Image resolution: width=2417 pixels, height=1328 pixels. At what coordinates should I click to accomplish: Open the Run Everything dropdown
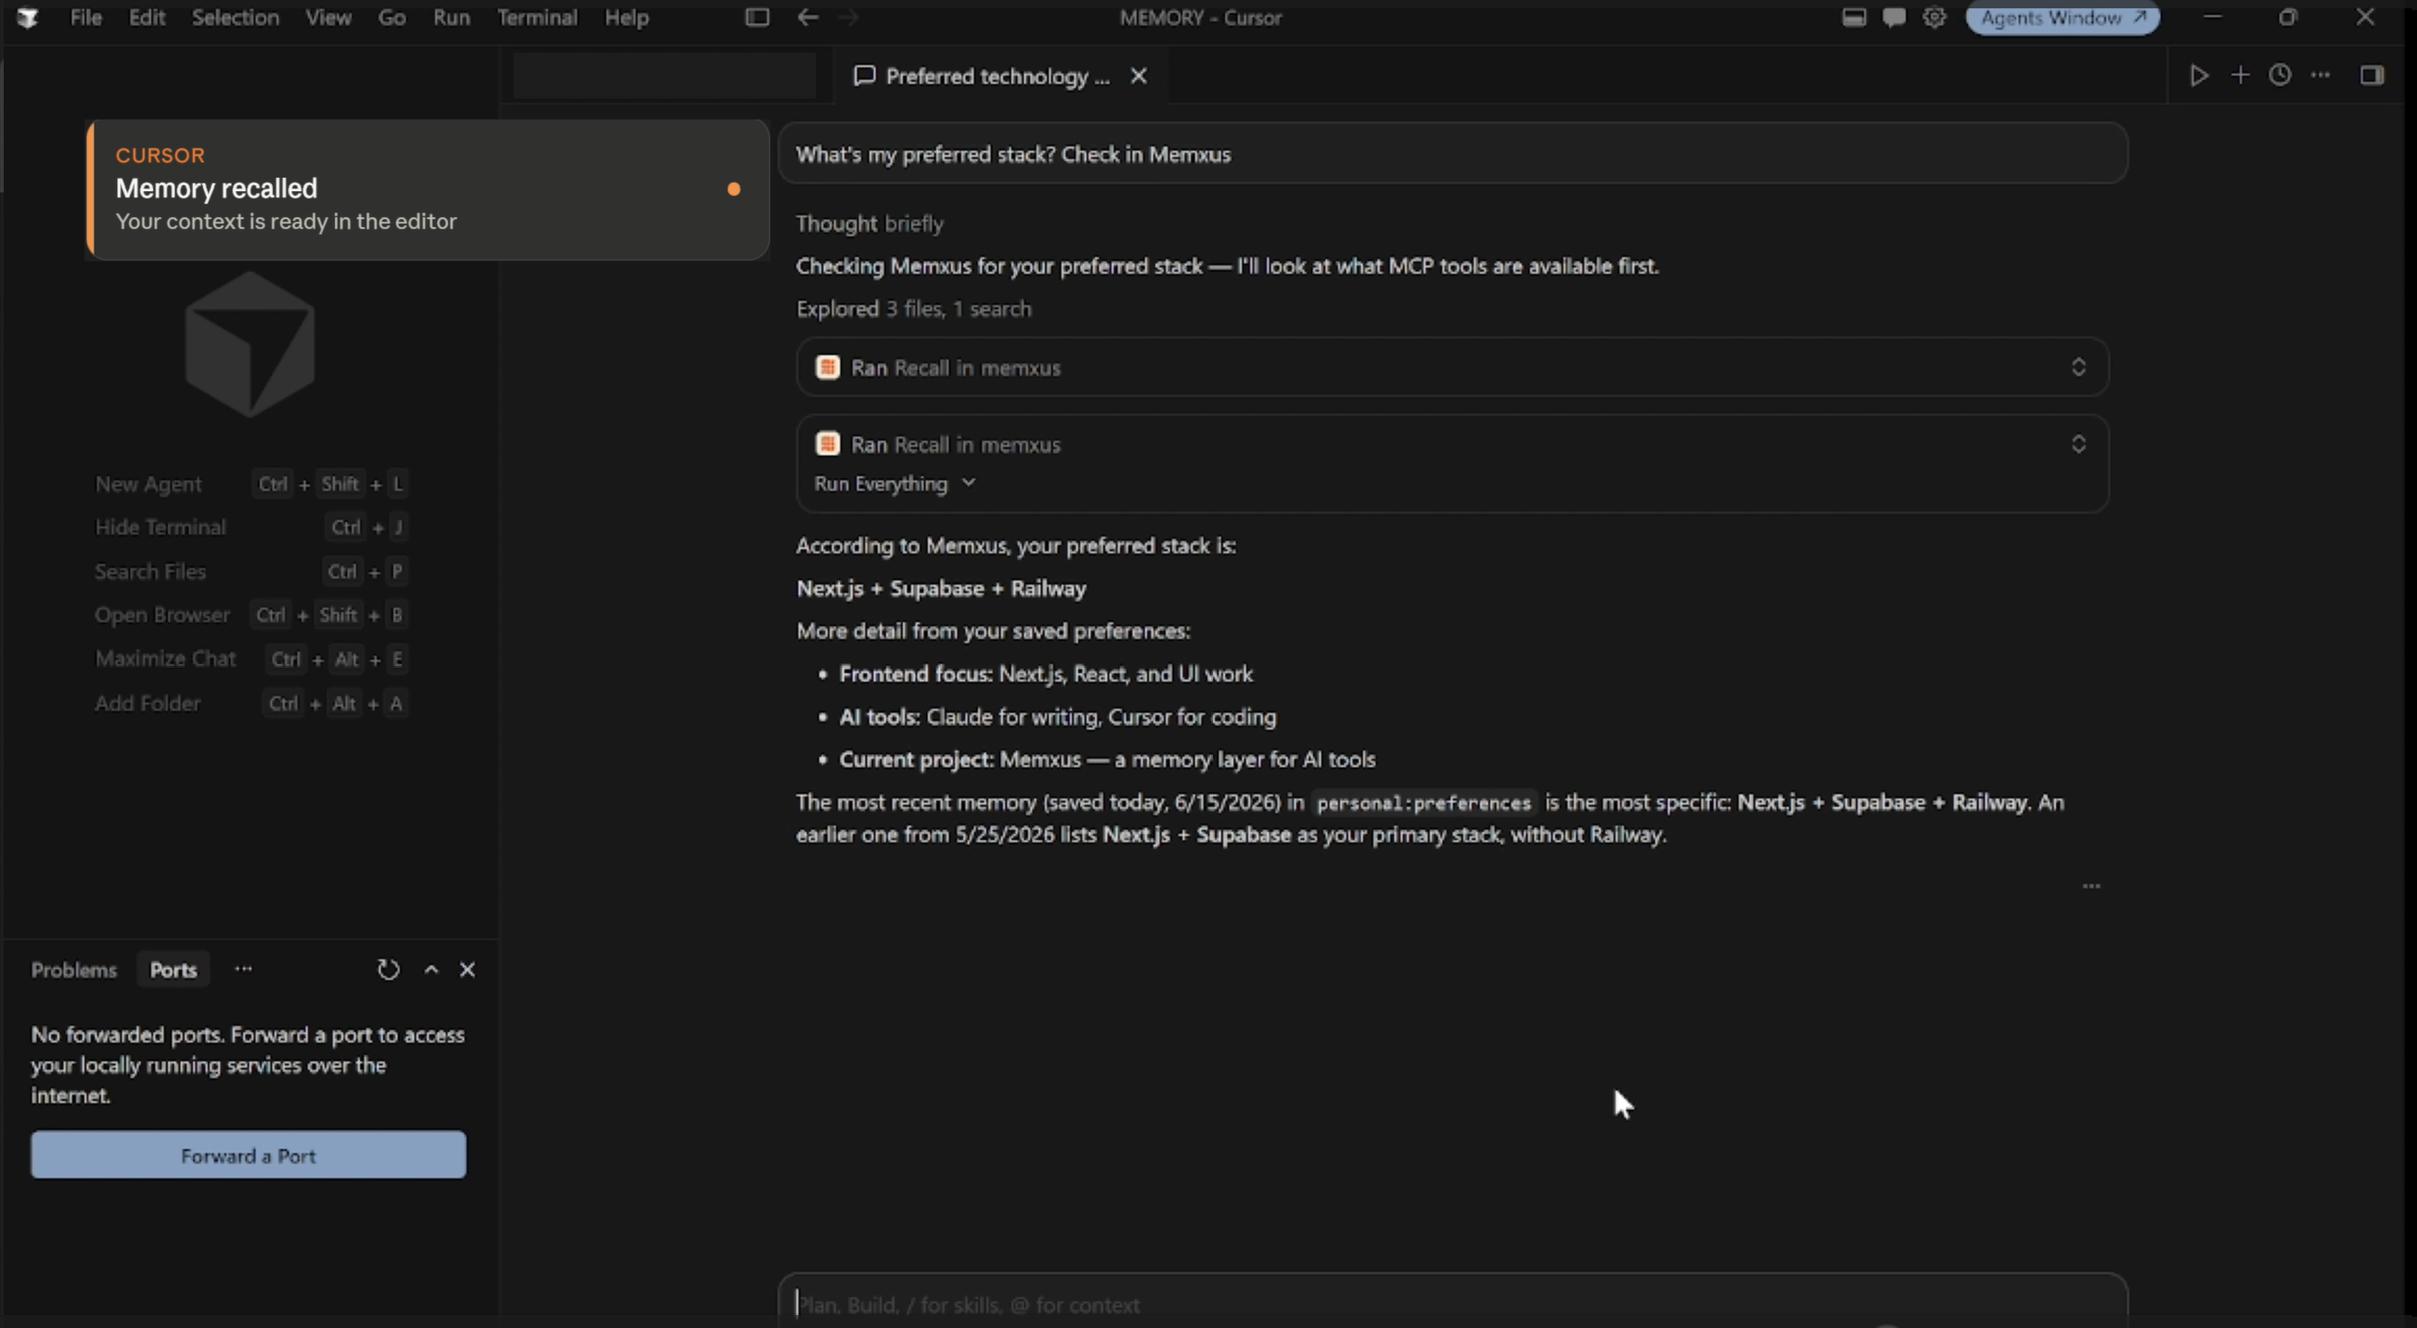894,484
